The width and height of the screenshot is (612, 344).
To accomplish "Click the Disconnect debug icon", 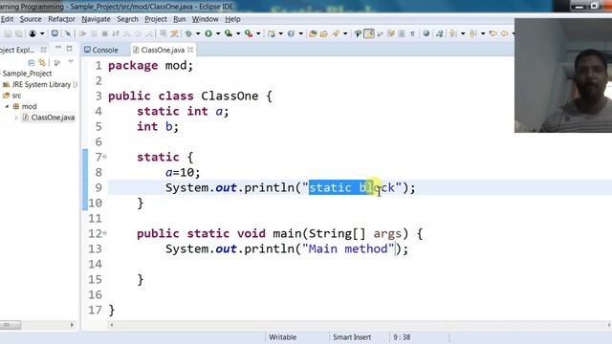I will click(116, 34).
